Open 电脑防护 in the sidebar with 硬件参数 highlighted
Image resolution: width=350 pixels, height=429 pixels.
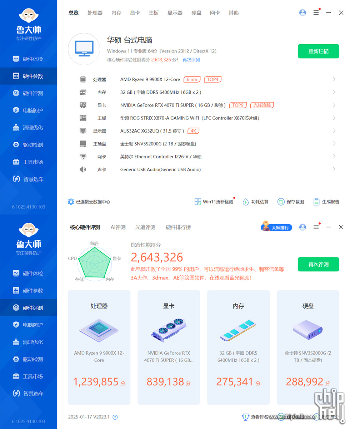[29, 110]
